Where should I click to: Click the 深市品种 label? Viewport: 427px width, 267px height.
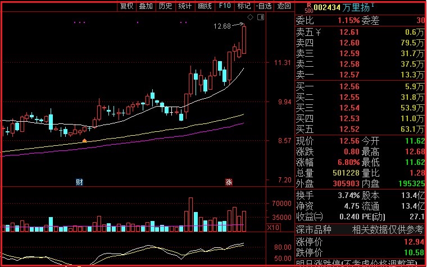tap(314, 230)
